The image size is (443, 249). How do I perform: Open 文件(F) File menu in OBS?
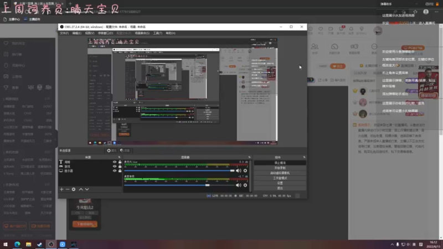[x=64, y=33]
